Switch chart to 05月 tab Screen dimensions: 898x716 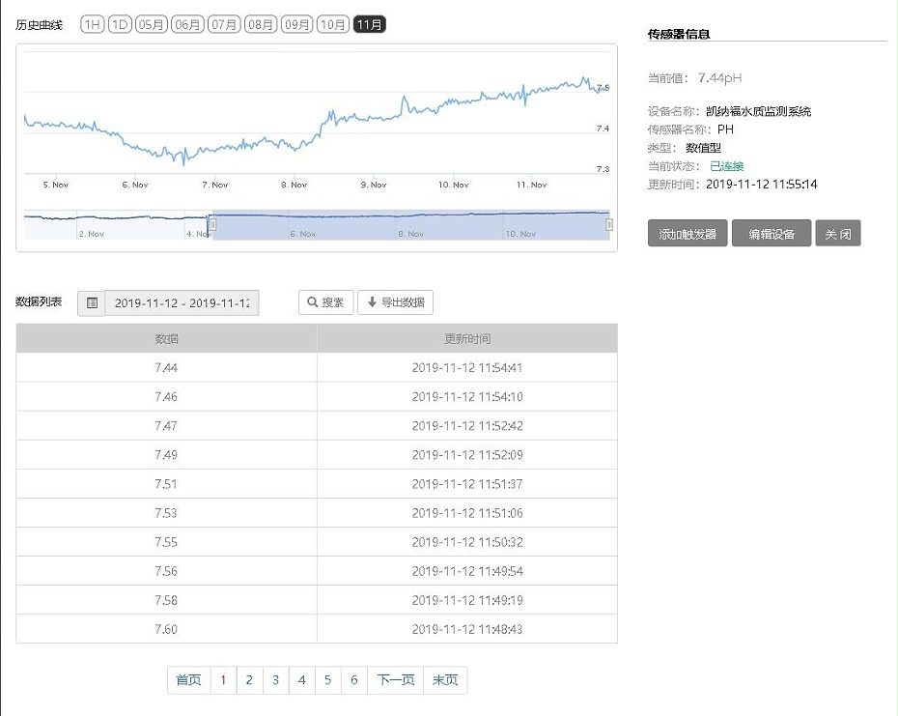tap(151, 25)
